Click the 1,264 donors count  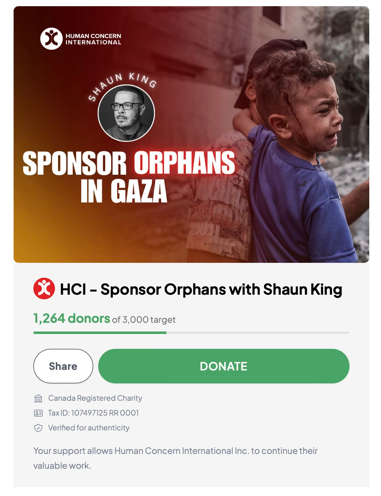72,318
